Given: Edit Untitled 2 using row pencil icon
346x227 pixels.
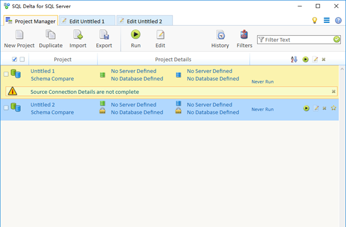Looking at the screenshot, I should point(316,108).
